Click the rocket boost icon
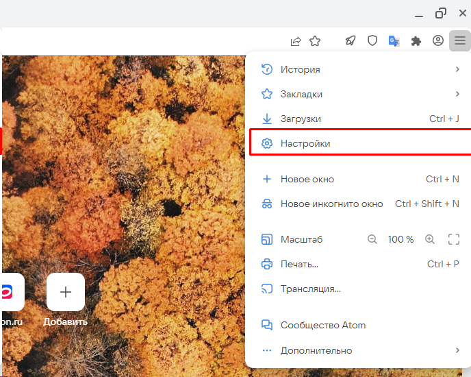The image size is (471, 377). 351,40
